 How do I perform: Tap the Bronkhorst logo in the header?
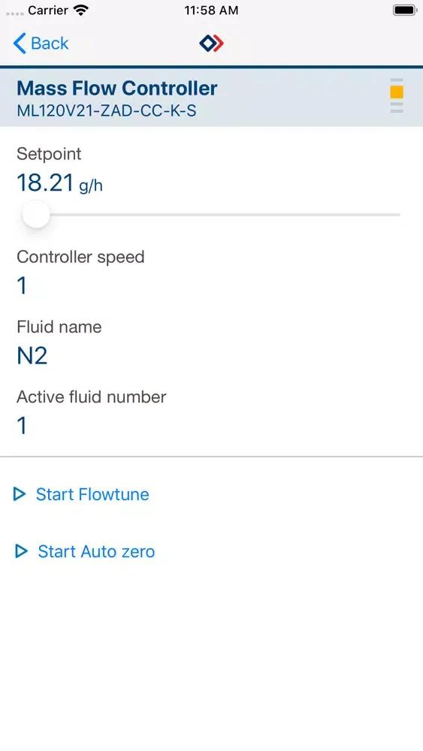(211, 43)
